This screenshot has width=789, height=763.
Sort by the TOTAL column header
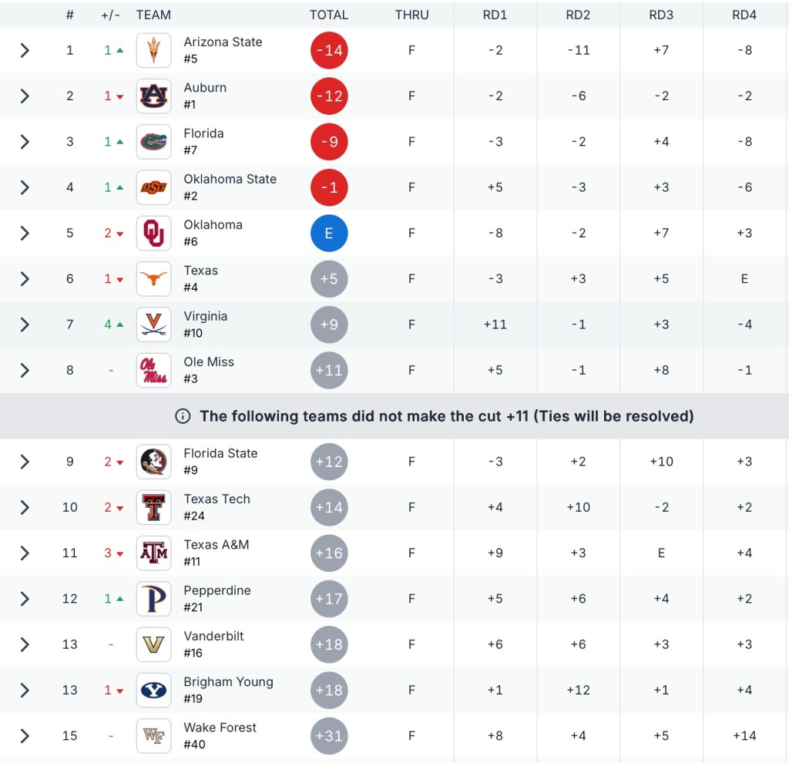329,15
